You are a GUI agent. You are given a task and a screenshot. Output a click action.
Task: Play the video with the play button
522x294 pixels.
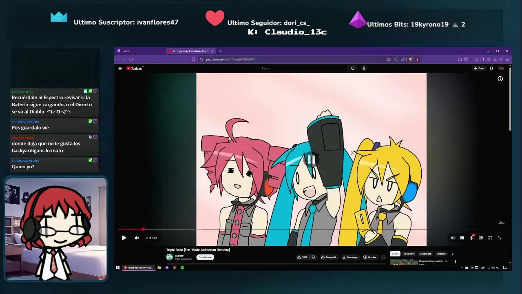124,238
